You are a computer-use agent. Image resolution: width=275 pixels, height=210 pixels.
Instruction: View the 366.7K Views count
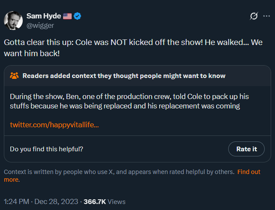point(105,201)
